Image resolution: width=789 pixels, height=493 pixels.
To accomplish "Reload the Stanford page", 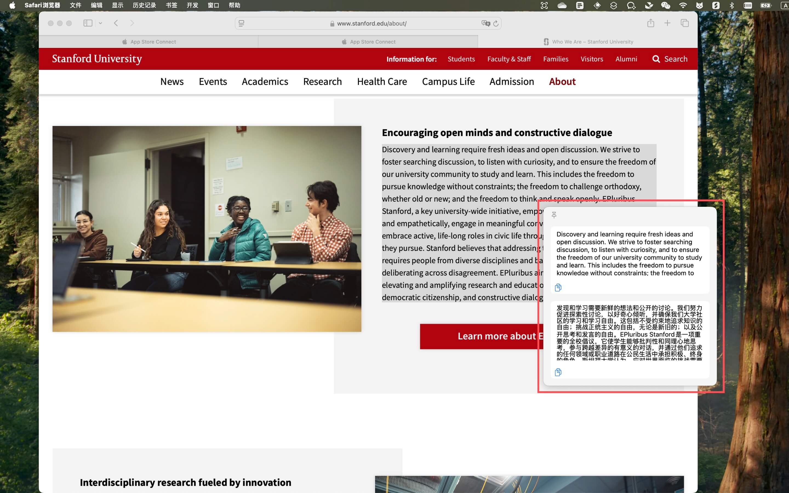I will click(496, 23).
